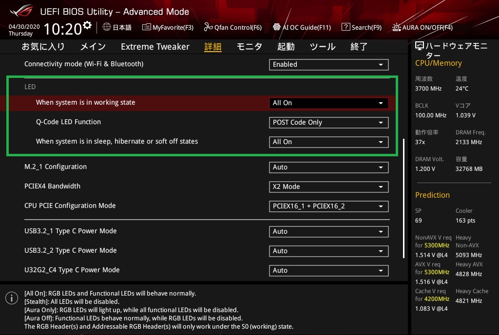
Task: Click the 32768 MB capacity value
Action: tap(469, 169)
